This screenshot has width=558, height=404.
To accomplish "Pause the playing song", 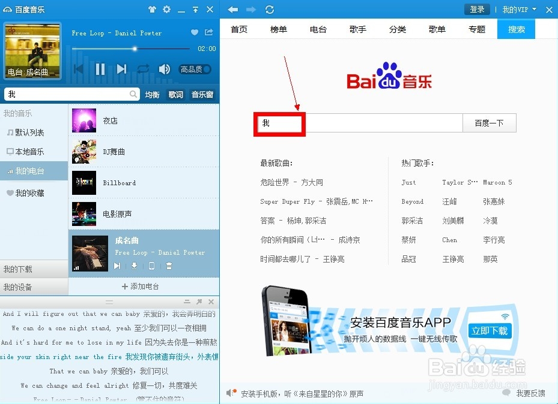I will [100, 69].
